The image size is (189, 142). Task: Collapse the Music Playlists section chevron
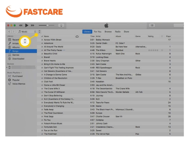(21, 73)
